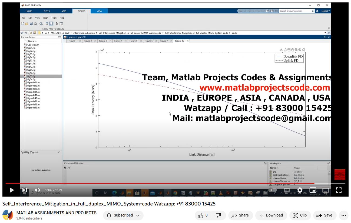Viewport: 351px width, 223px height.
Task: Switch to theater mode
Action: 326,190
